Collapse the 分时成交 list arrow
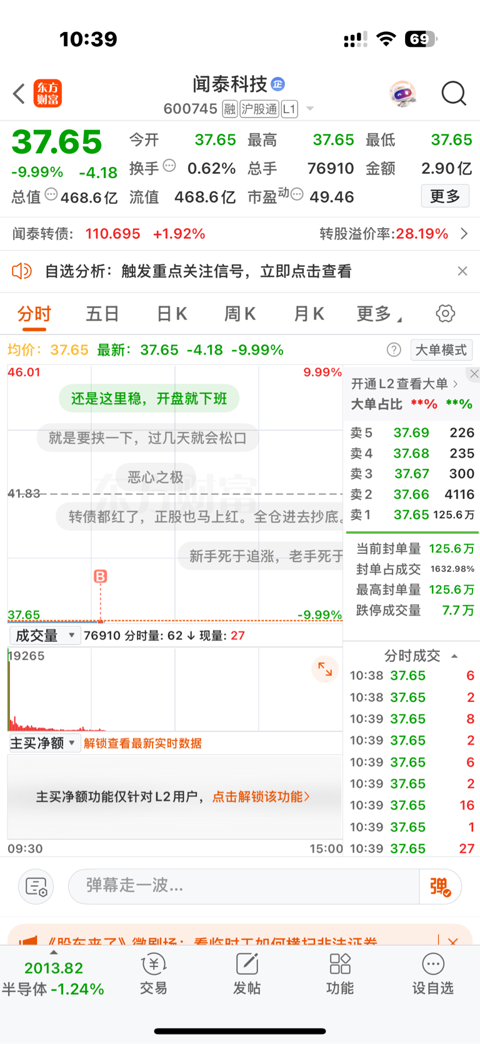Screen dimensions: 480x1044 pos(454,656)
